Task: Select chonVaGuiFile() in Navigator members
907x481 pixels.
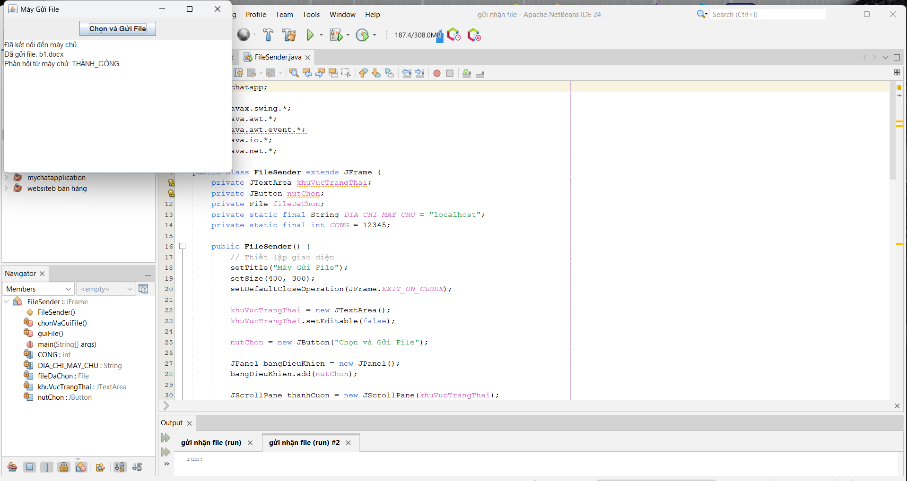Action: tap(62, 323)
